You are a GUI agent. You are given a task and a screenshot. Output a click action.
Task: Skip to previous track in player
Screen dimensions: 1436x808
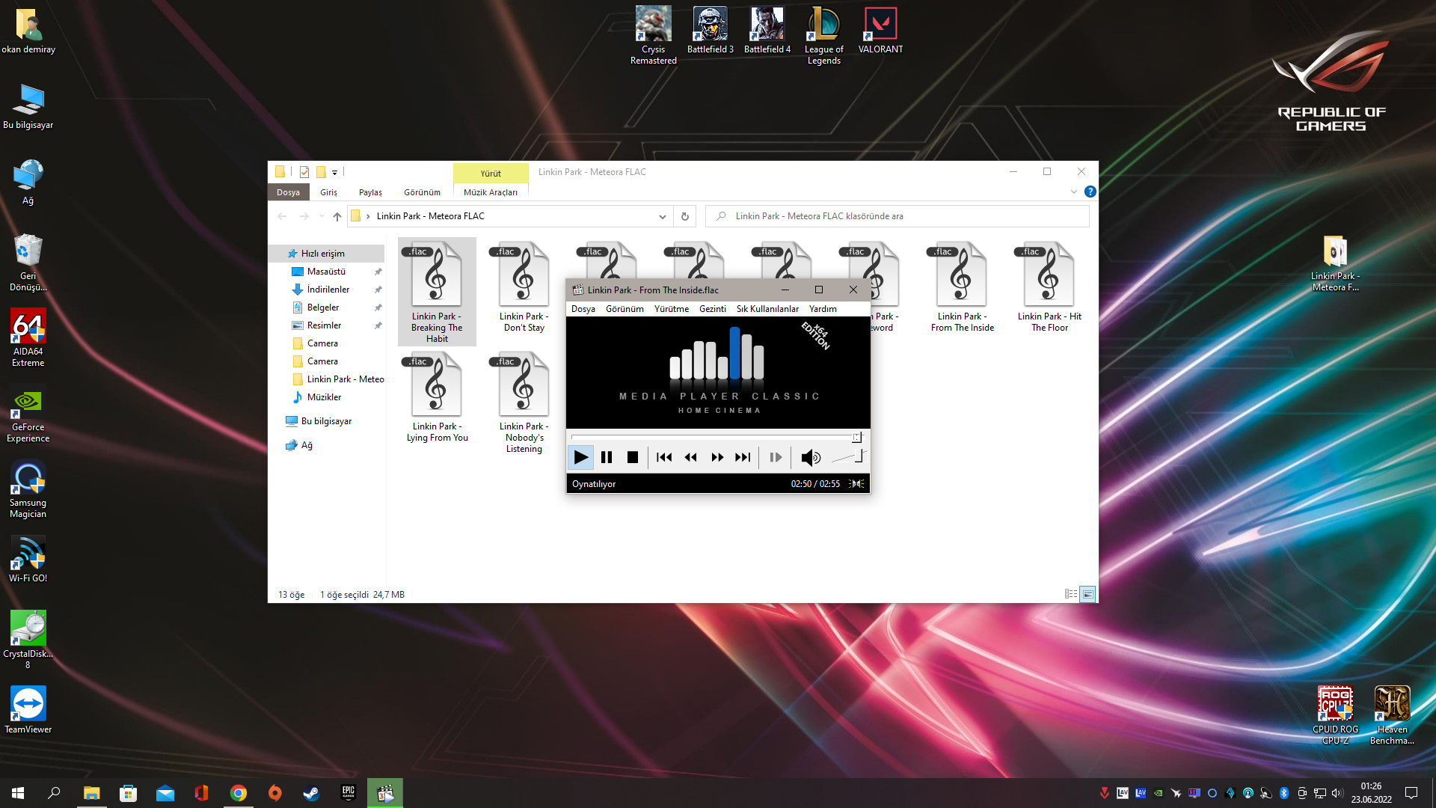click(x=664, y=457)
